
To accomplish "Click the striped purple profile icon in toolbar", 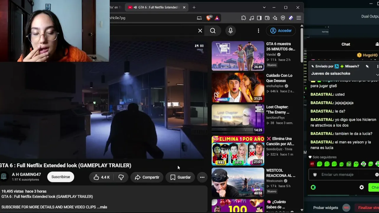I will coord(291,18).
